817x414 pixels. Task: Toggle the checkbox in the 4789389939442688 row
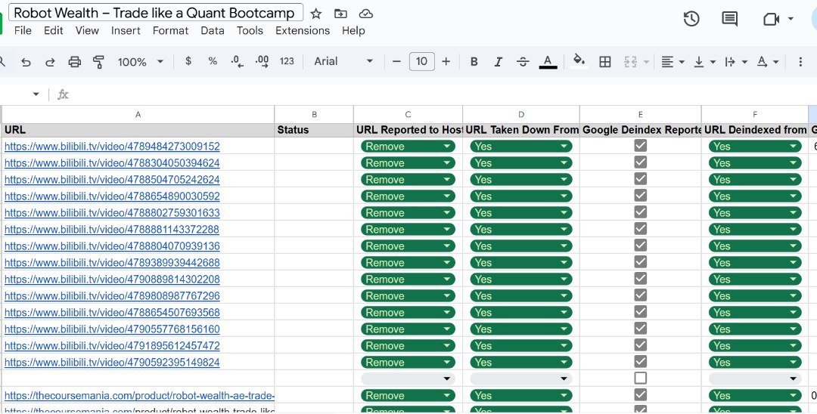(641, 261)
